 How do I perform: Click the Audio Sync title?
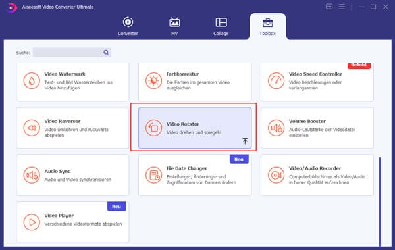57,171
